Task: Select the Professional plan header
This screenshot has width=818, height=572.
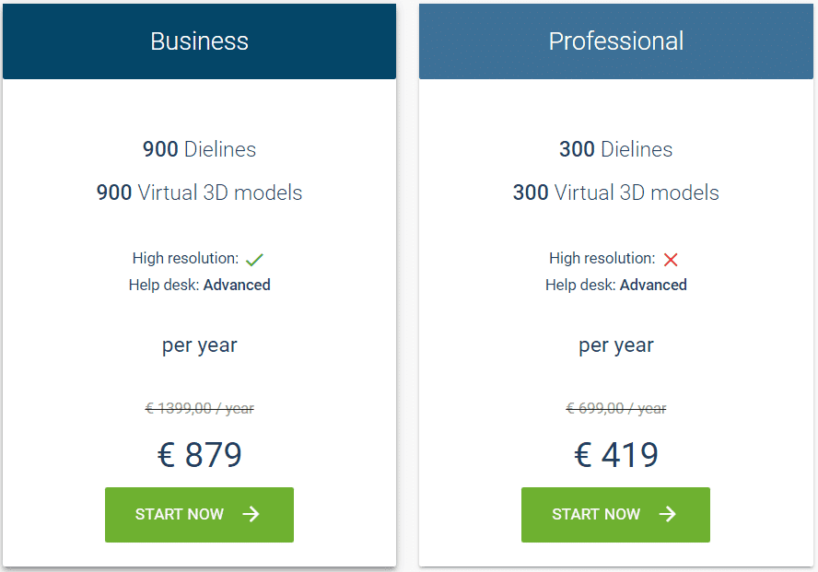Action: click(x=615, y=41)
